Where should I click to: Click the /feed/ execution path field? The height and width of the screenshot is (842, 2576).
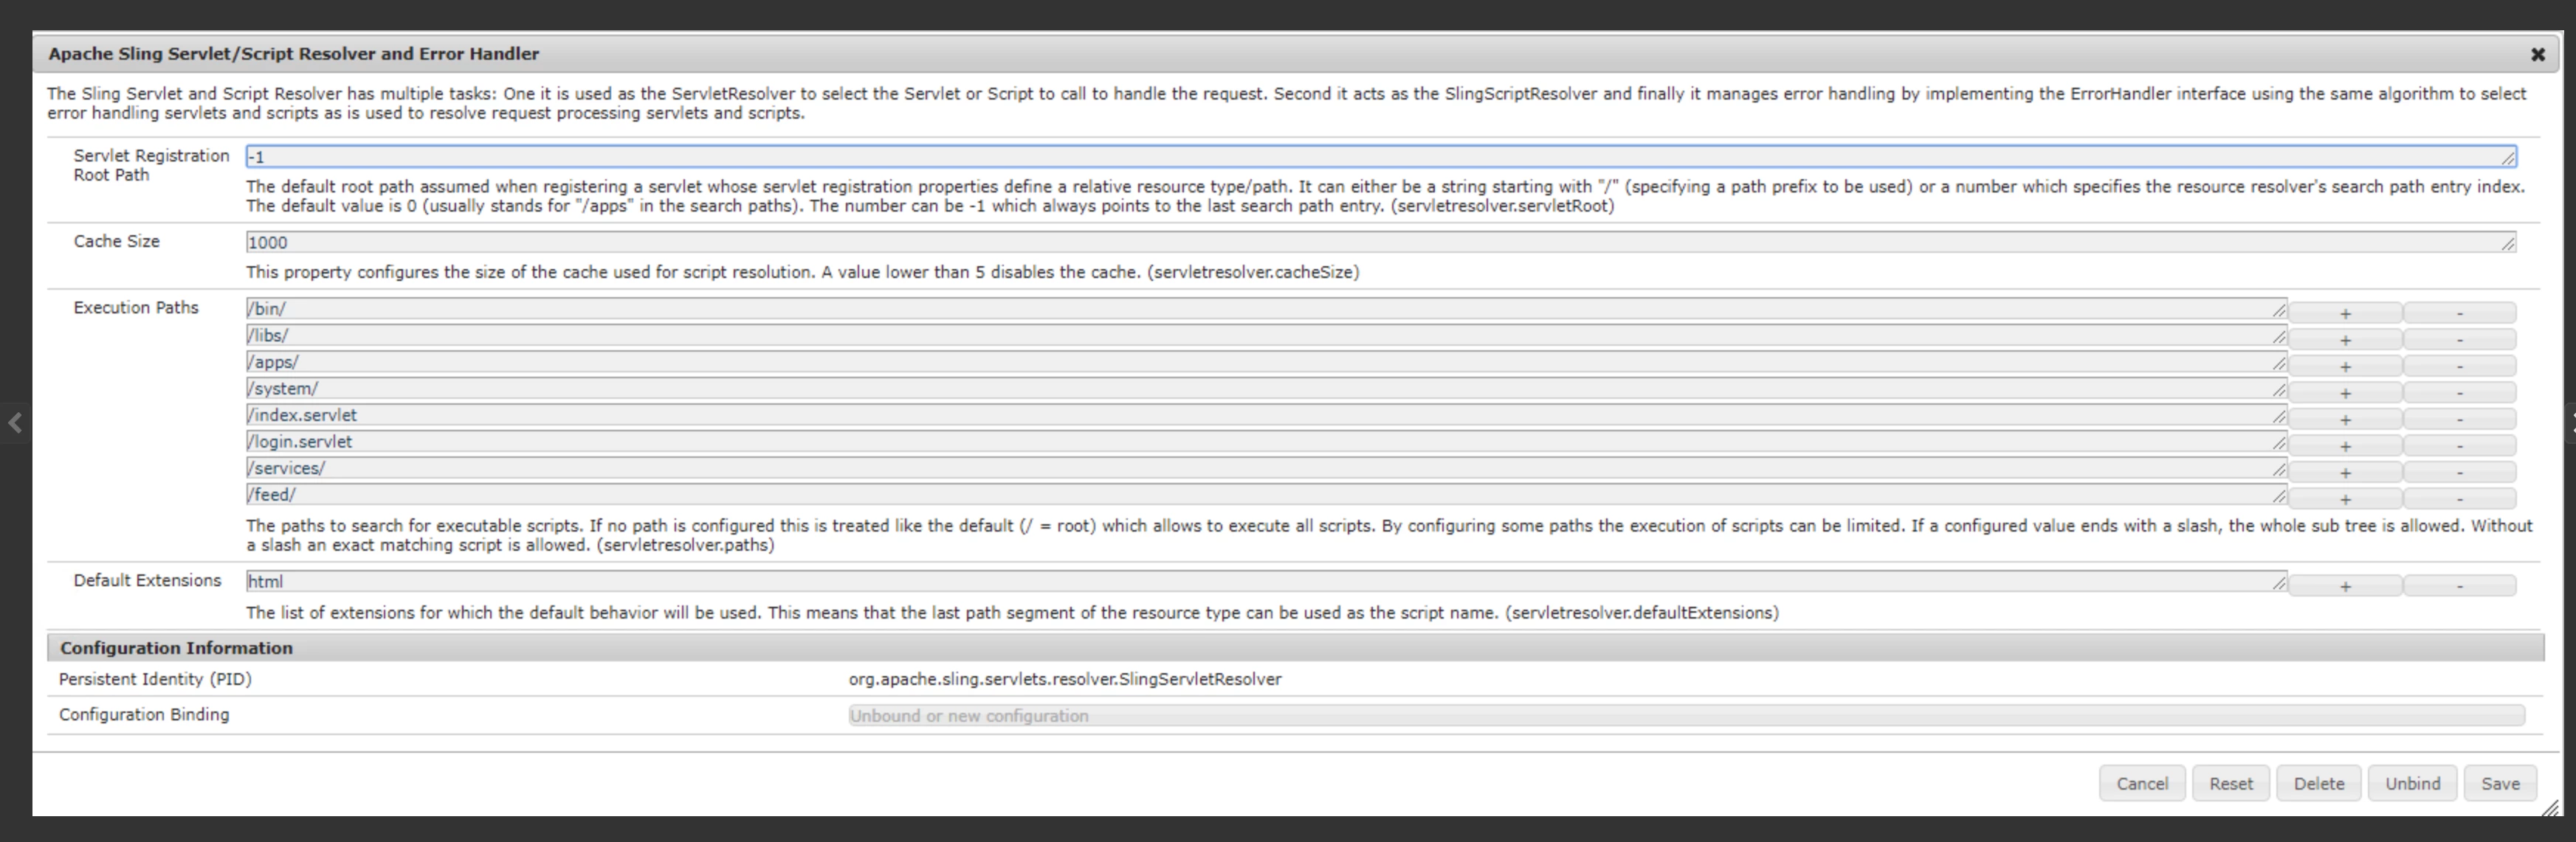click(x=1265, y=495)
